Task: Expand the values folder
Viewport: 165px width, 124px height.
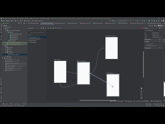Action: [6, 56]
